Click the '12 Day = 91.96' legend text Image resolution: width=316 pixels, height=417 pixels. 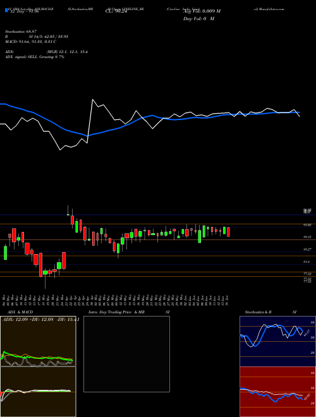[x=23, y=11]
